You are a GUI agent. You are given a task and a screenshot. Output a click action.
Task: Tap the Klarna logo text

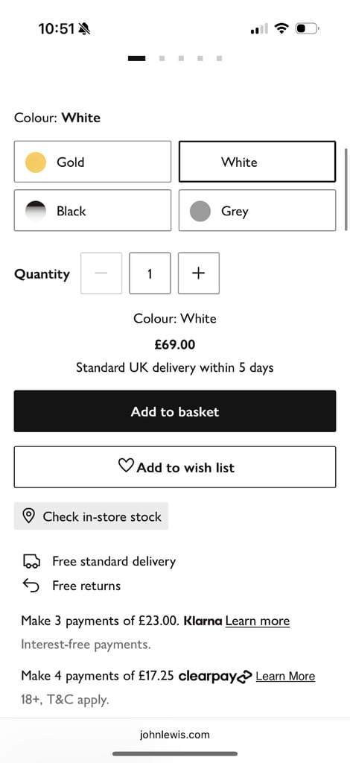[203, 621]
